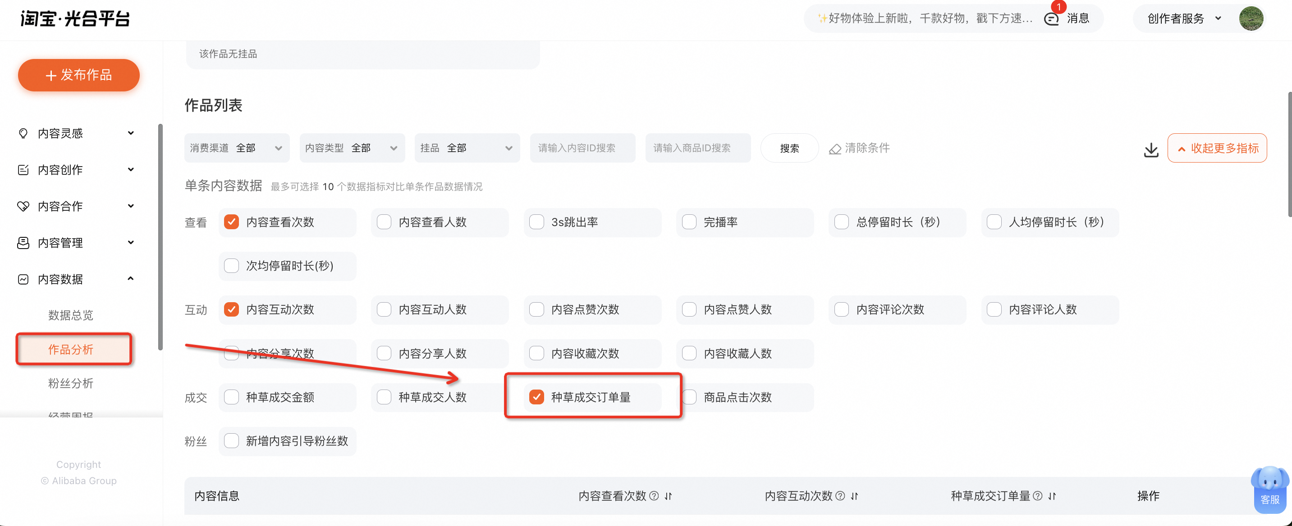Expand the 内容管理 sidebar section
The image size is (1292, 526).
131,242
